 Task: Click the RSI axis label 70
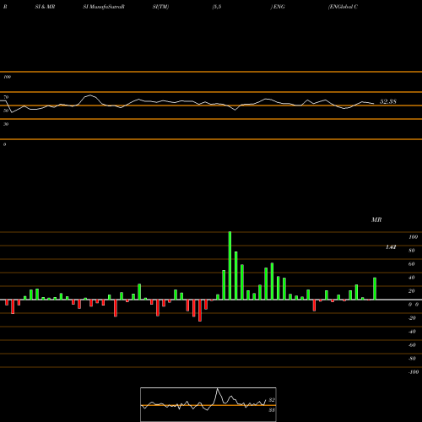point(6,97)
